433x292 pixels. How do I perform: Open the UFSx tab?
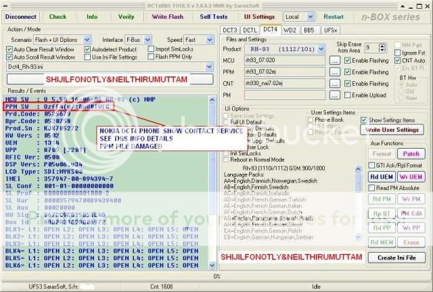point(330,30)
